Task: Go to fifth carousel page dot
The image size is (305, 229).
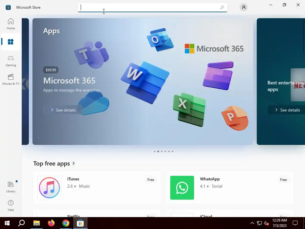Action: point(169,151)
